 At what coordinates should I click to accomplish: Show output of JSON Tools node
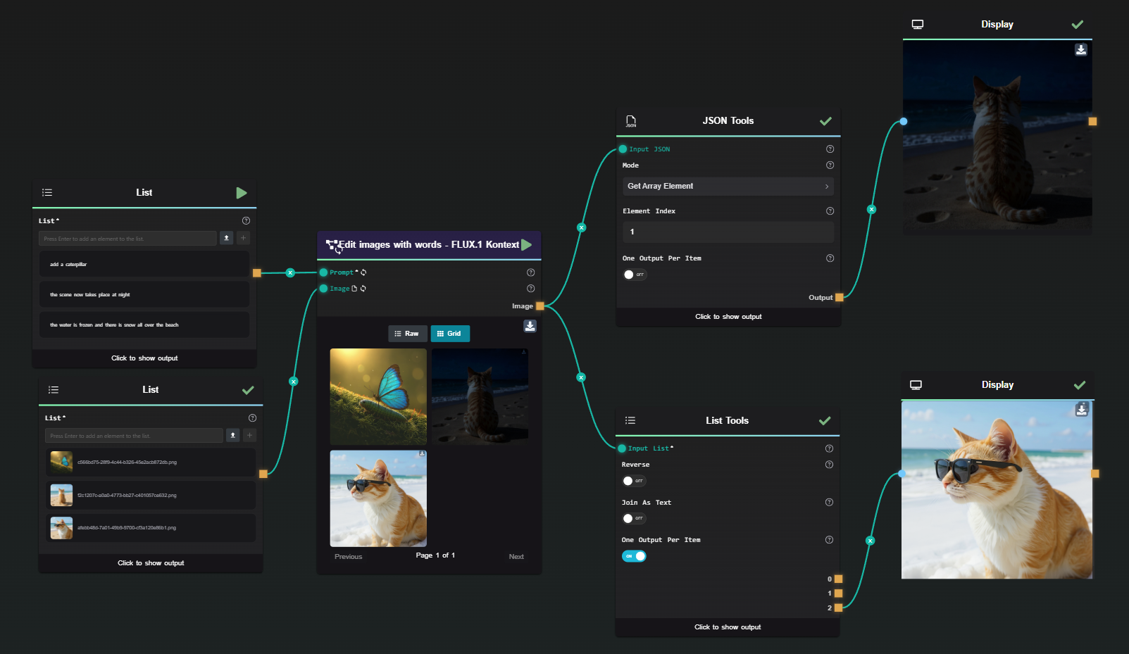tap(728, 317)
